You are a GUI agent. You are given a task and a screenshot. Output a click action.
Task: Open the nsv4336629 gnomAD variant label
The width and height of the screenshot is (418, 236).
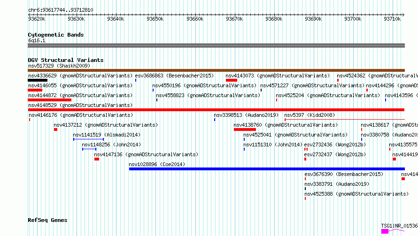tap(80, 76)
